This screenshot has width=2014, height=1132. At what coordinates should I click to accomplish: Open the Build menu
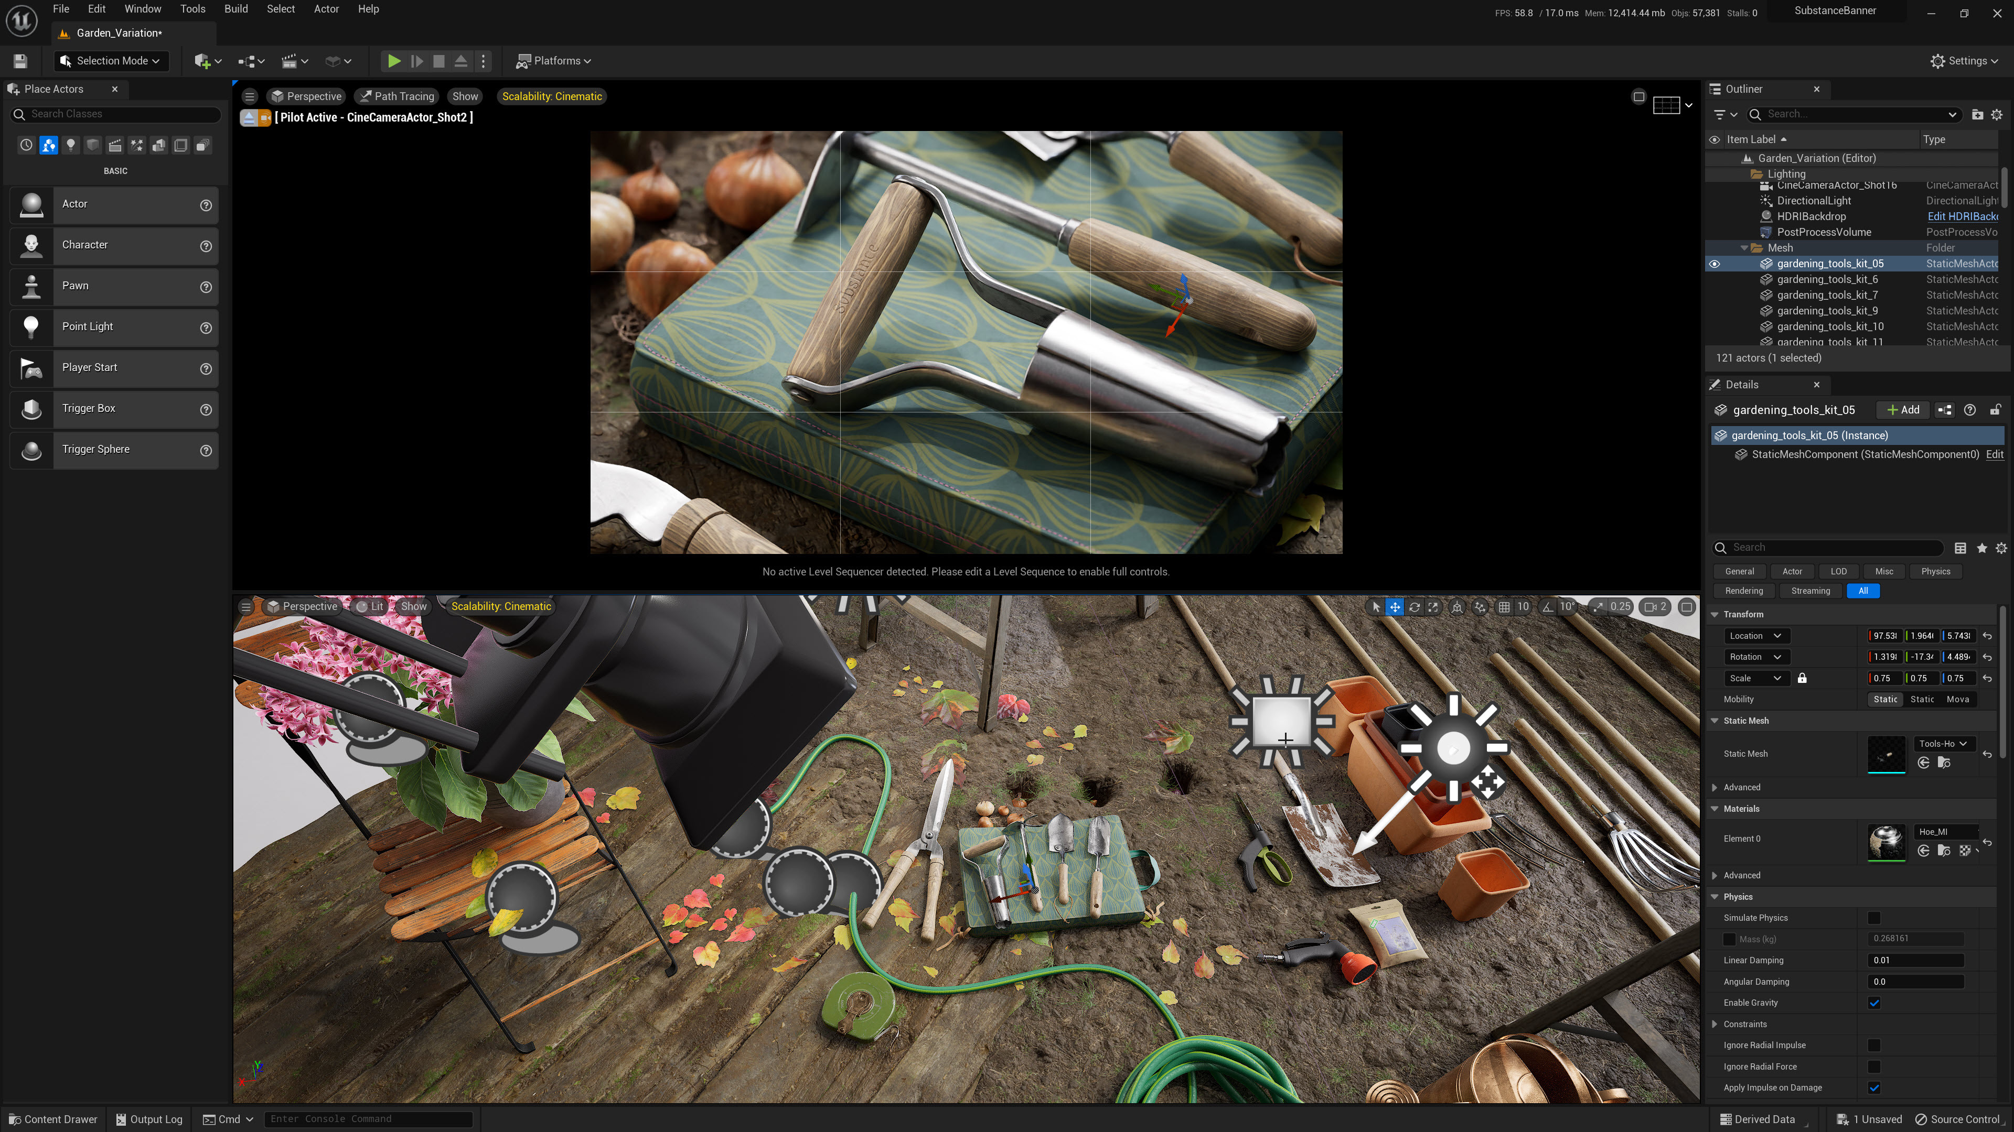point(235,9)
